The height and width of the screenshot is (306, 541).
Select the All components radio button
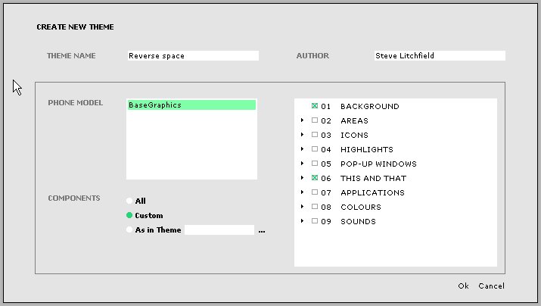tap(129, 201)
